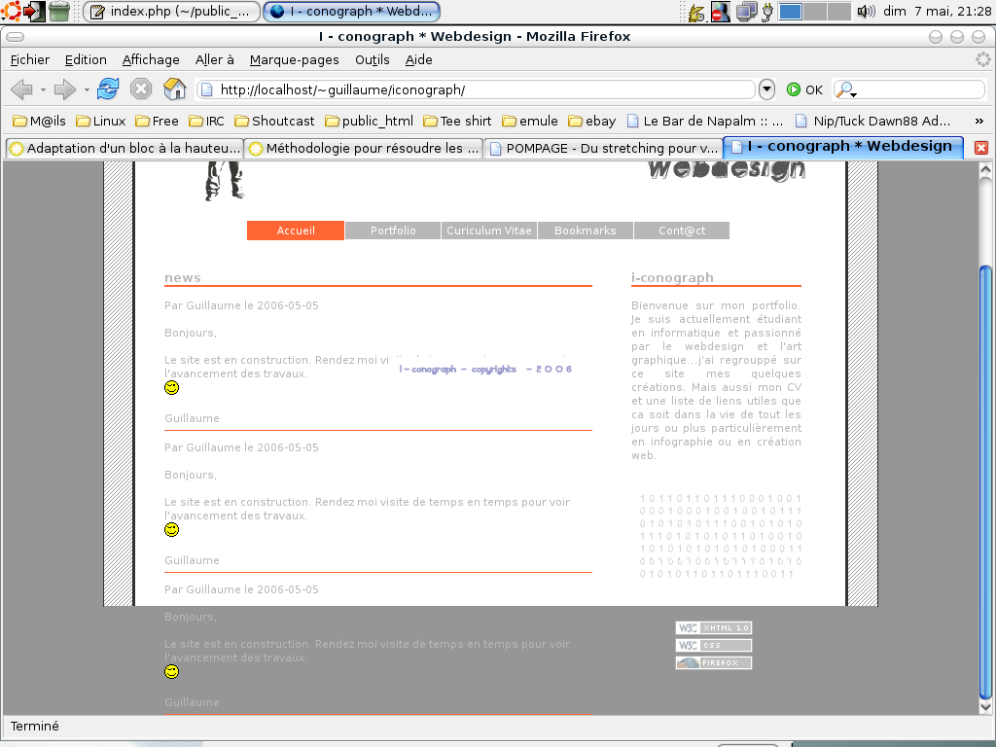Open the emule bookmark folder
This screenshot has width=996, height=747.
click(x=530, y=121)
